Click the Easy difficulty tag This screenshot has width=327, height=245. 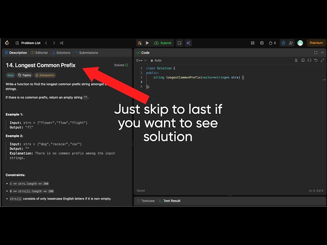point(10,75)
